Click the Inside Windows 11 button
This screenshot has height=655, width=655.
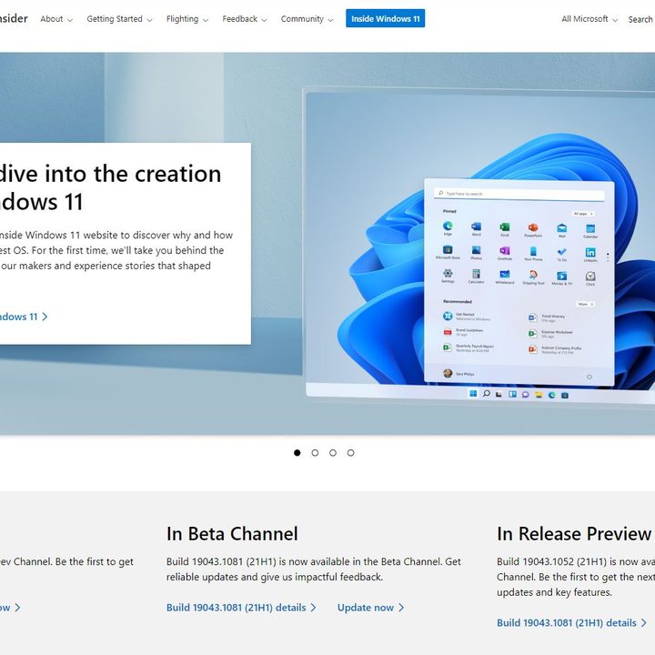[385, 18]
